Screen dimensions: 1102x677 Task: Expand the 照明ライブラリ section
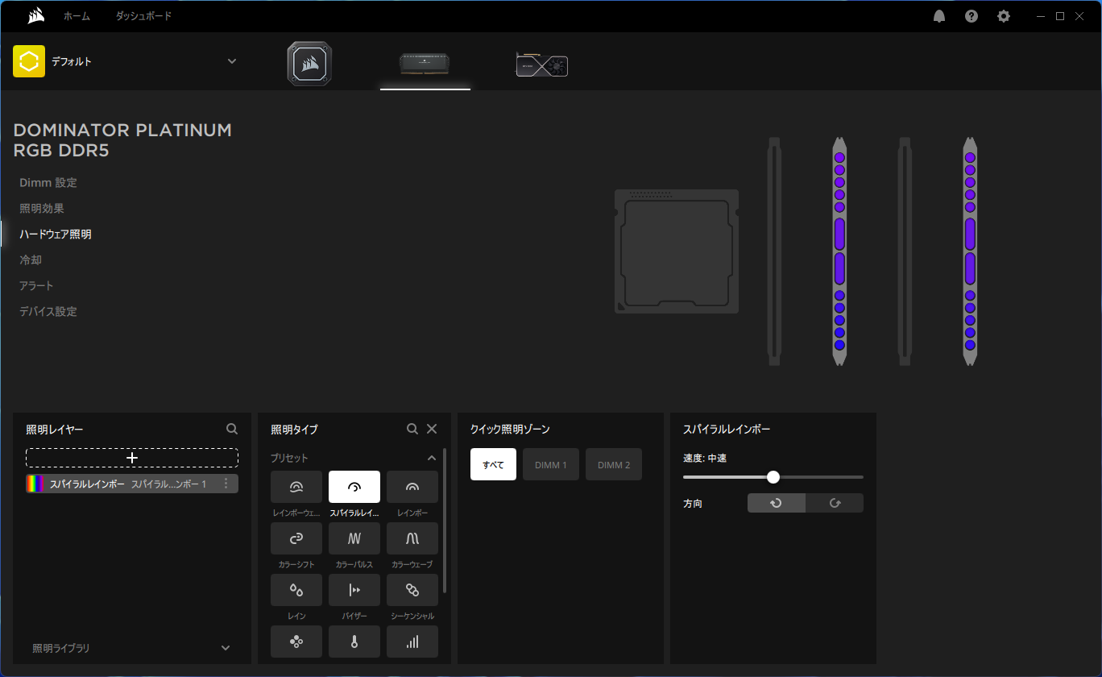pos(226,648)
